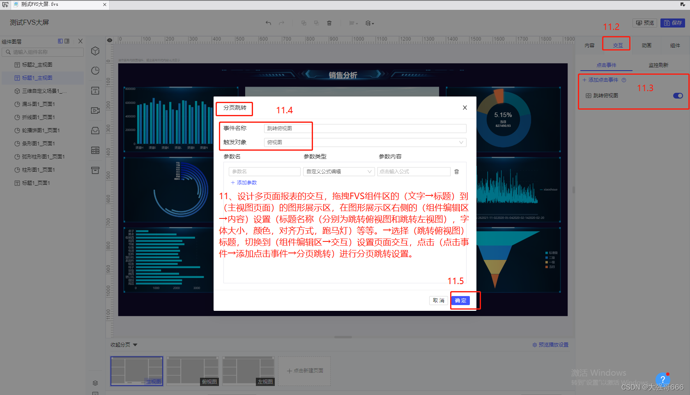
Task: Open the table component category icon
Action: 95,150
